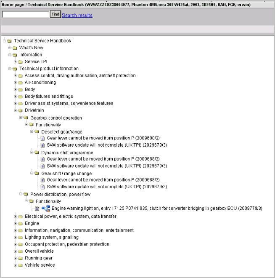Select Functionality label under Power distribution
The height and width of the screenshot is (278, 275).
[x=48, y=201]
